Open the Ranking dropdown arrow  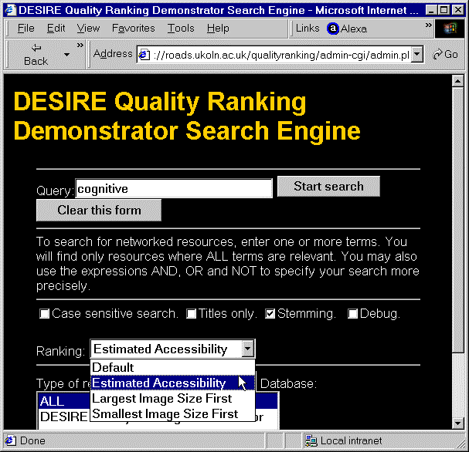tap(247, 349)
